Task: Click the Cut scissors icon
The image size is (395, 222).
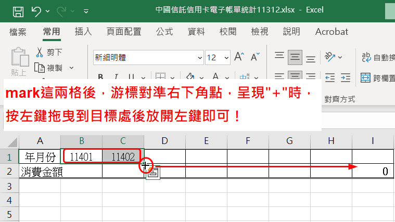Action: tap(40, 52)
